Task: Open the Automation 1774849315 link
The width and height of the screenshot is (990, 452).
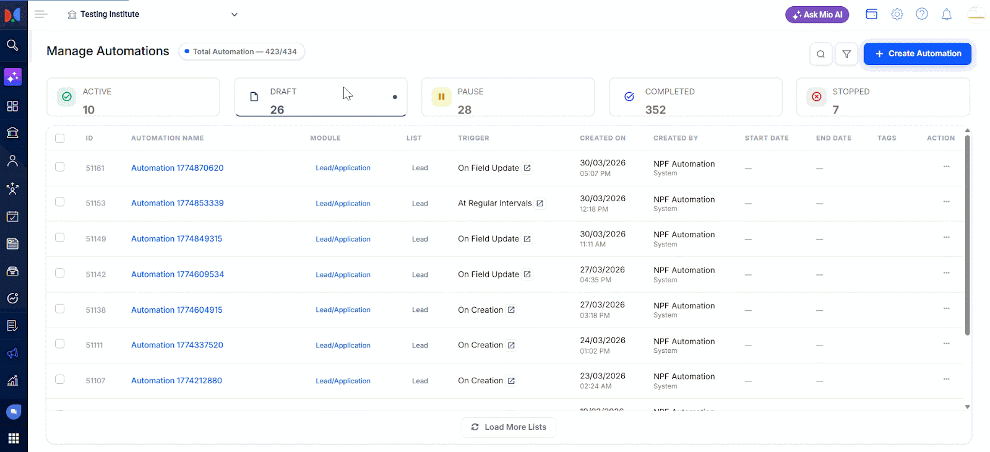Action: 176,239
